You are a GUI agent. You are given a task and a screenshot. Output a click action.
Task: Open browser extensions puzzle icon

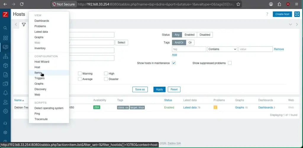click(x=279, y=4)
